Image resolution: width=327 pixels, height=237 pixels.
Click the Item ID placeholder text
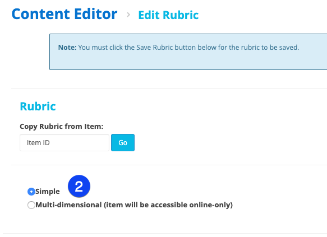(x=38, y=143)
